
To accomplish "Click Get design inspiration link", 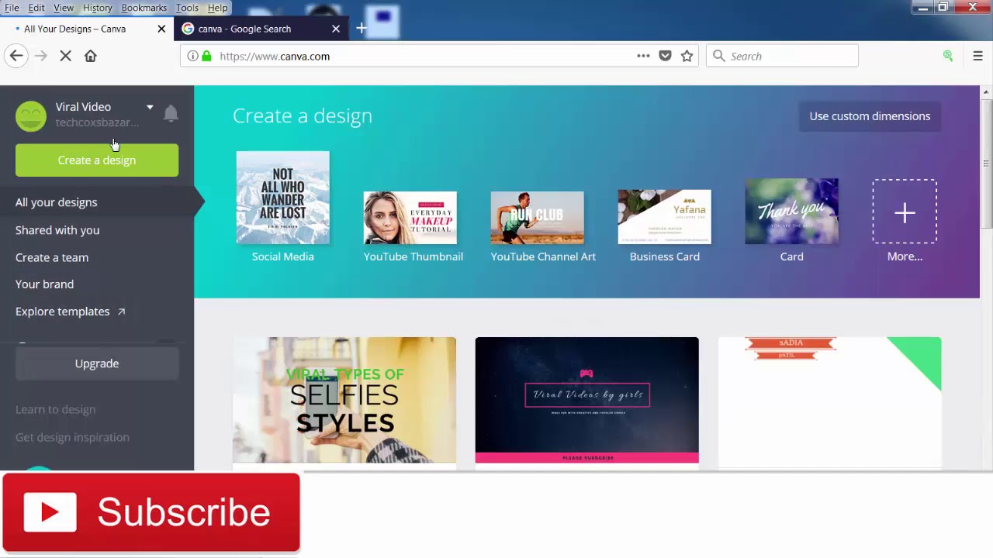I will click(72, 437).
